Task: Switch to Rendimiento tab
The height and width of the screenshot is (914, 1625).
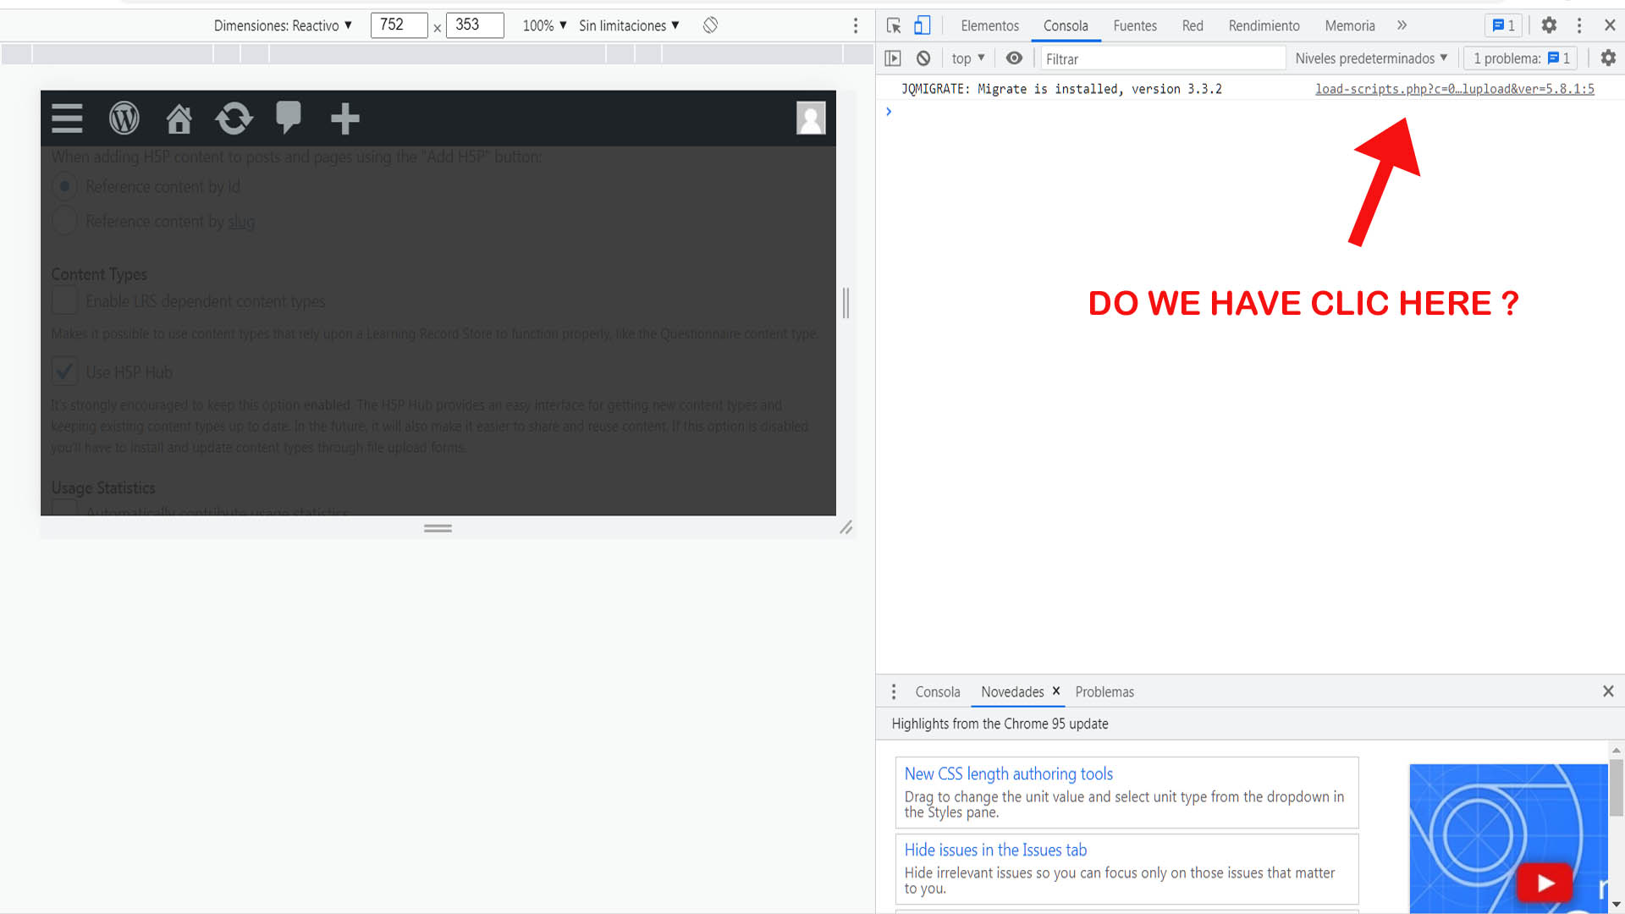Action: pyautogui.click(x=1264, y=25)
